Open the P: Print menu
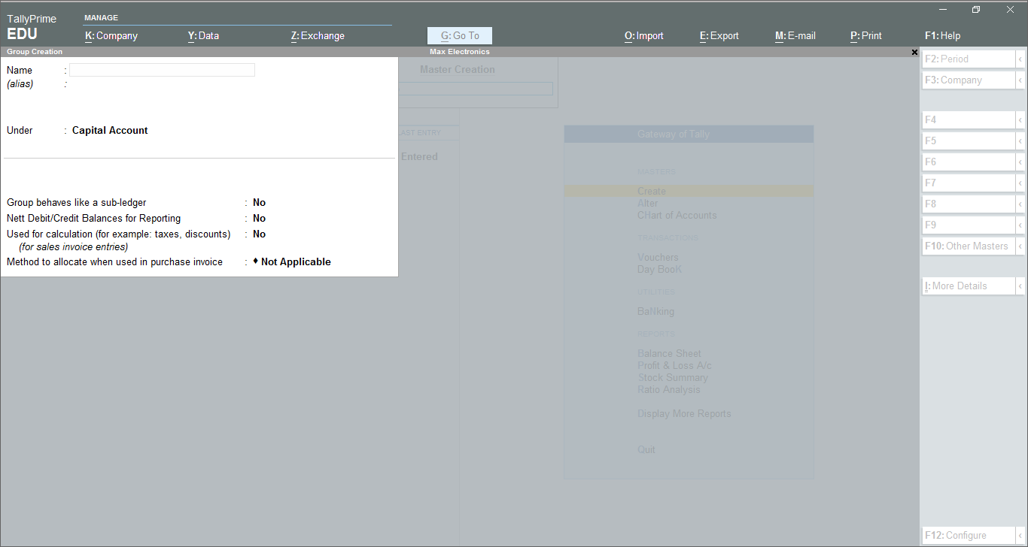This screenshot has height=547, width=1028. click(x=866, y=35)
